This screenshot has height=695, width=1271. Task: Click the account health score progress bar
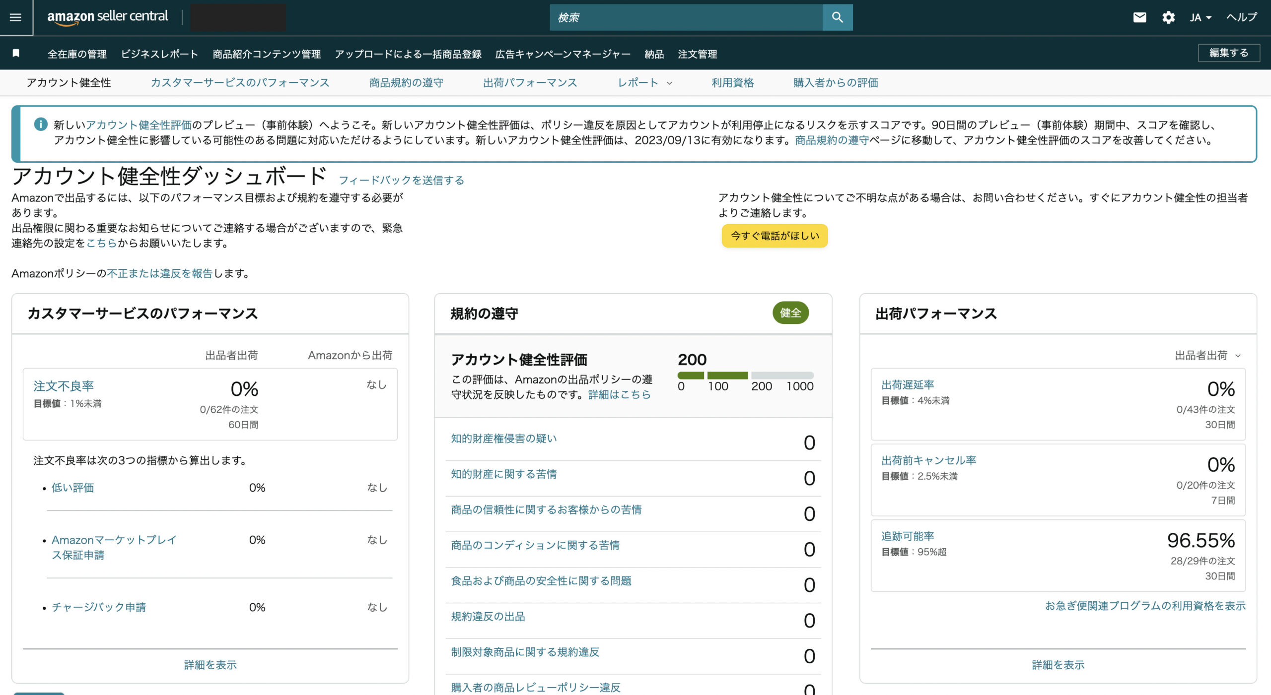tap(745, 376)
